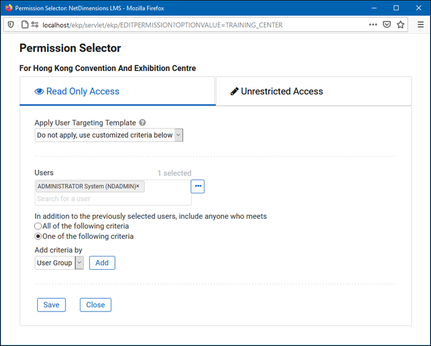Screen dimensions: 431x346
Task: Click the help icon beside Apply User Targeting Template
Action: (x=143, y=123)
